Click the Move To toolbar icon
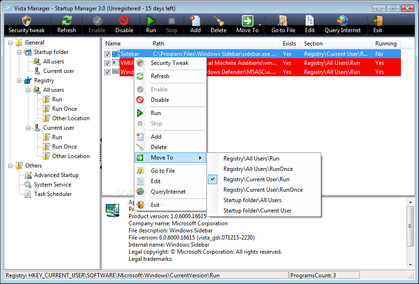The height and width of the screenshot is (284, 419). click(x=247, y=20)
